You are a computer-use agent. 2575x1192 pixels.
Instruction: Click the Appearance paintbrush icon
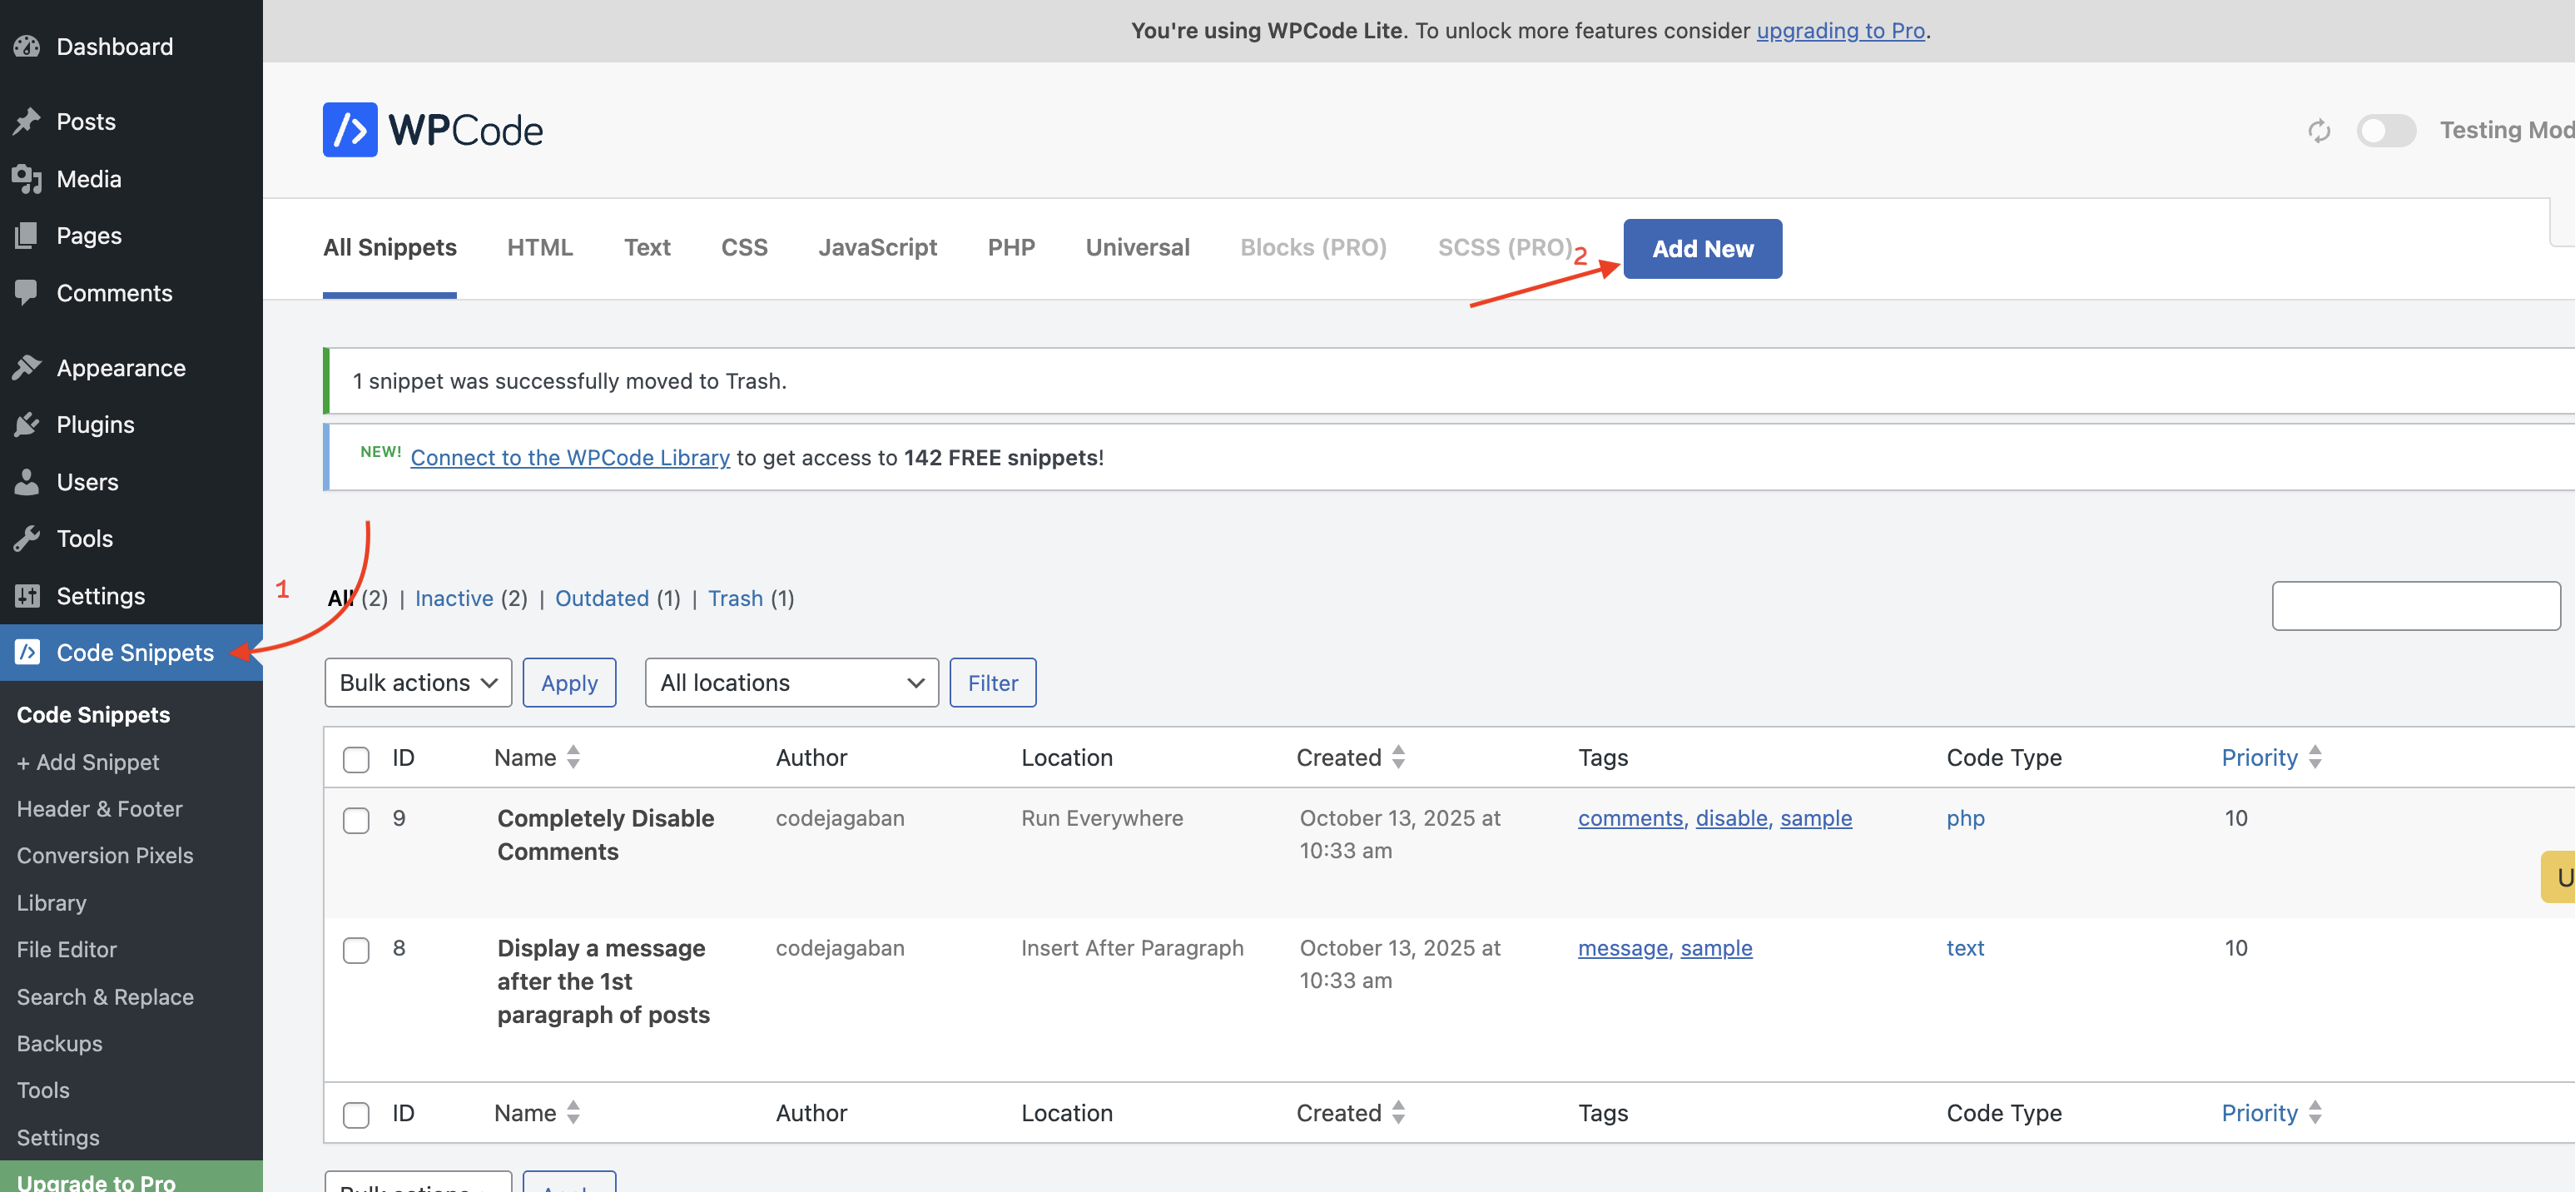[x=27, y=368]
